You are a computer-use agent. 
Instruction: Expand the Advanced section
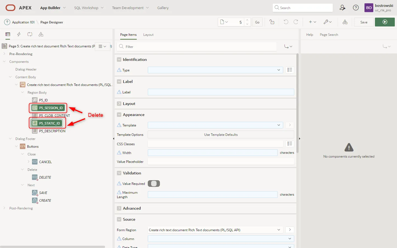coord(119,208)
